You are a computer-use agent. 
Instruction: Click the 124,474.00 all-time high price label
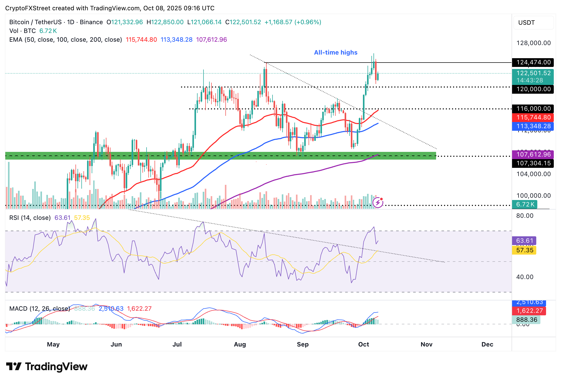(533, 62)
